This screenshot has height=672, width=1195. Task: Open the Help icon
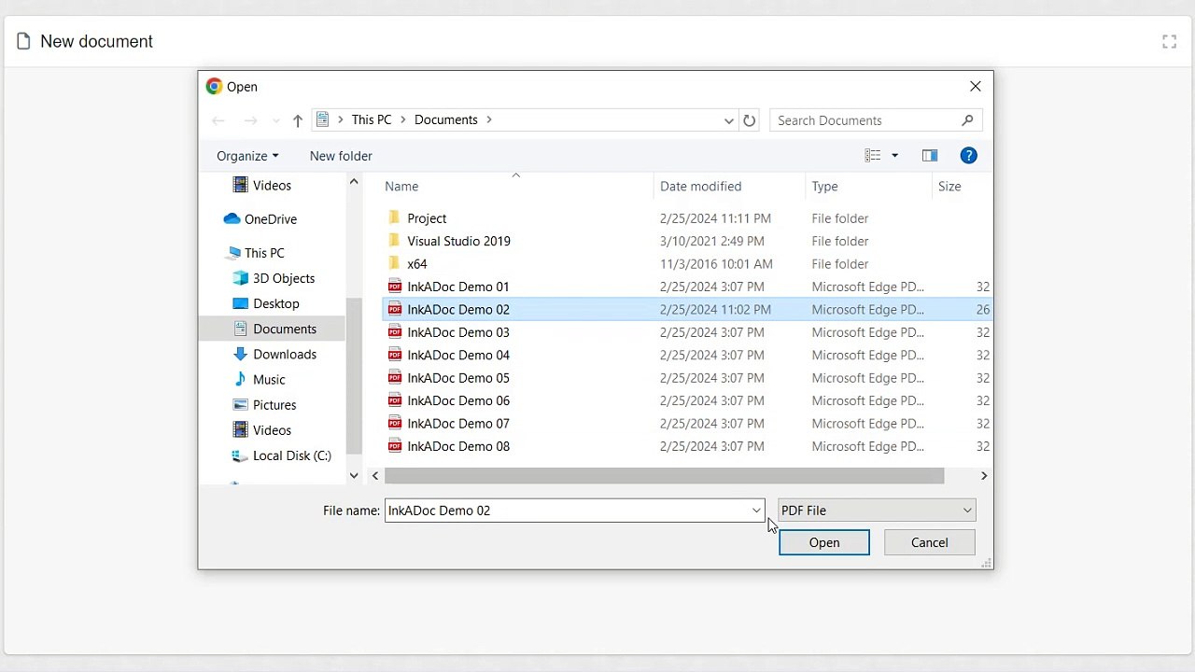point(968,156)
